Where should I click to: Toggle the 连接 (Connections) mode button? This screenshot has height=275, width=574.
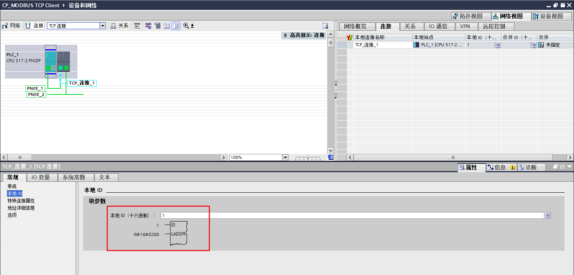click(34, 26)
